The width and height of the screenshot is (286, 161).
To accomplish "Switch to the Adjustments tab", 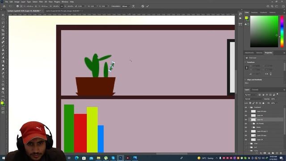I will tap(249, 53).
